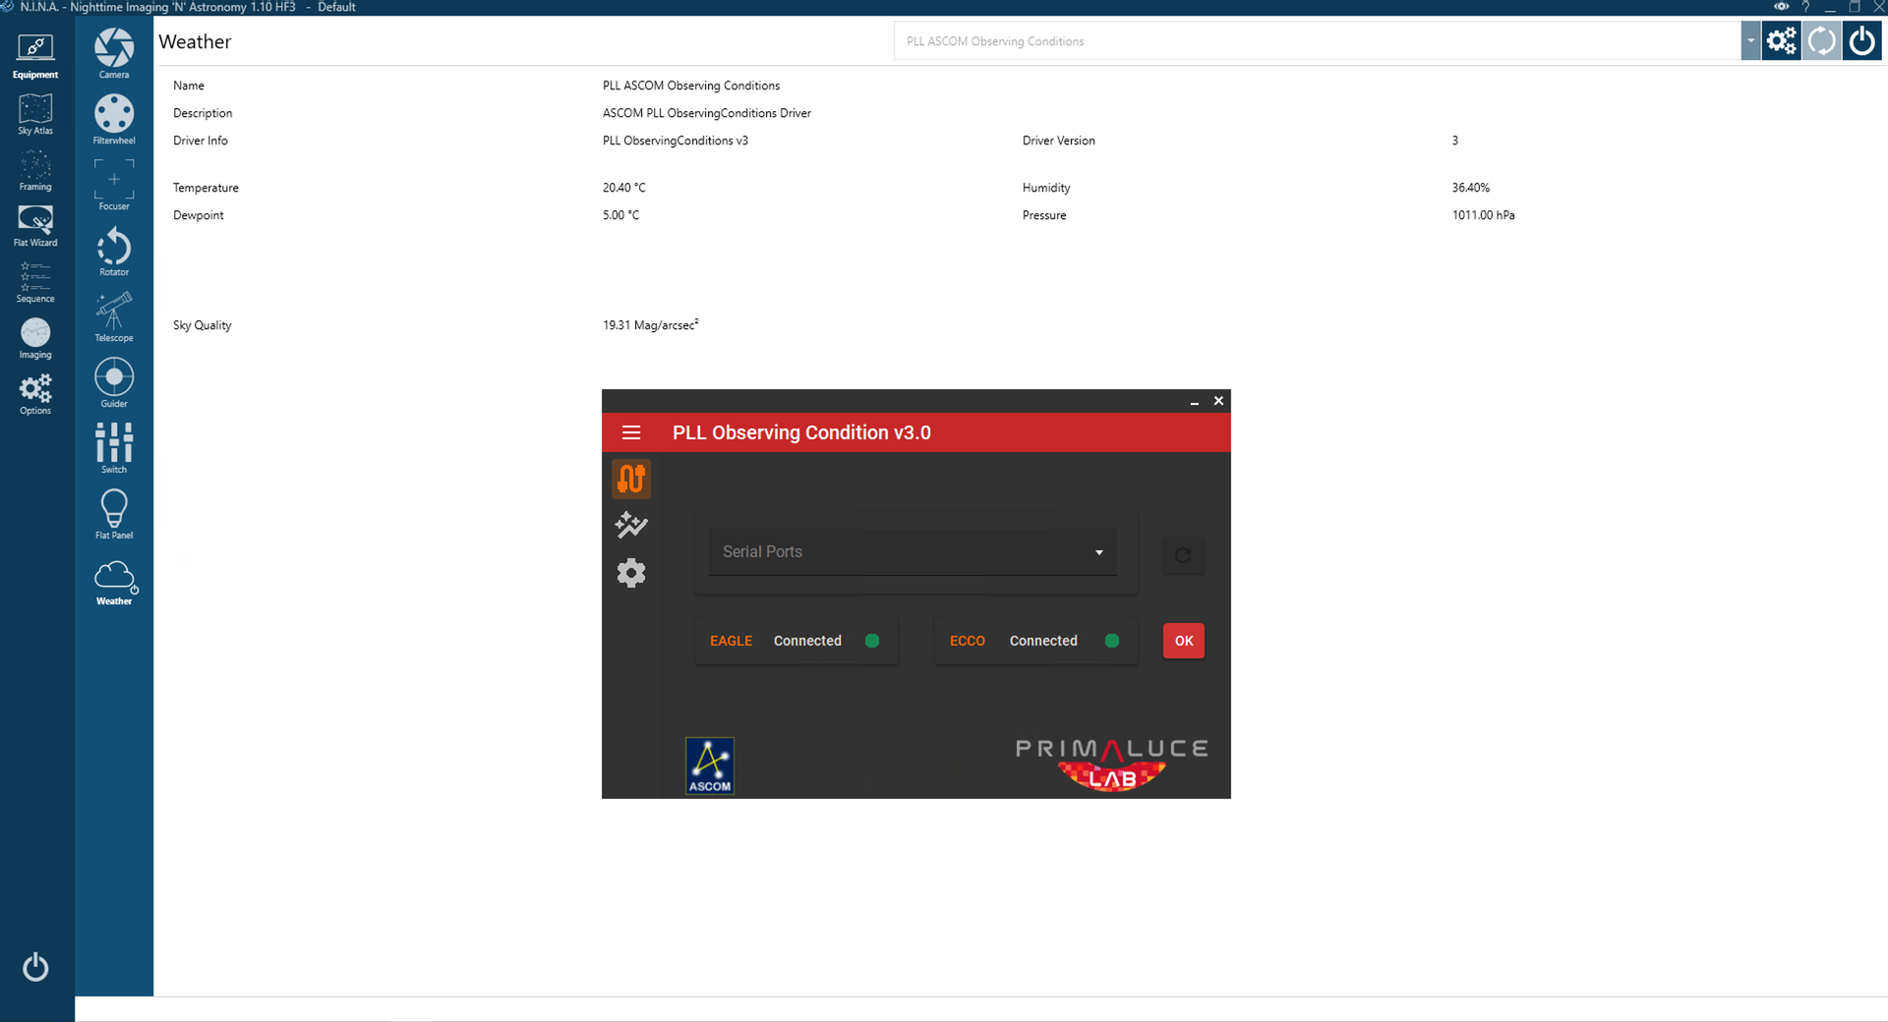Click the ASCOM logo in PLL window
Viewport: 1888px width, 1022px height.
coord(710,766)
